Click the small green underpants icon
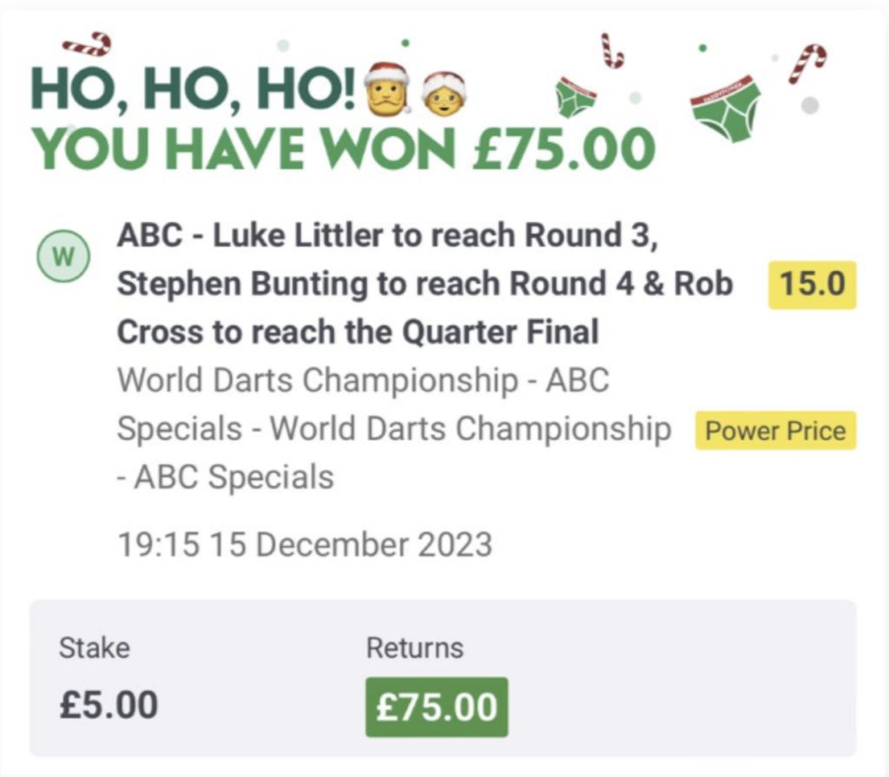 pos(576,96)
